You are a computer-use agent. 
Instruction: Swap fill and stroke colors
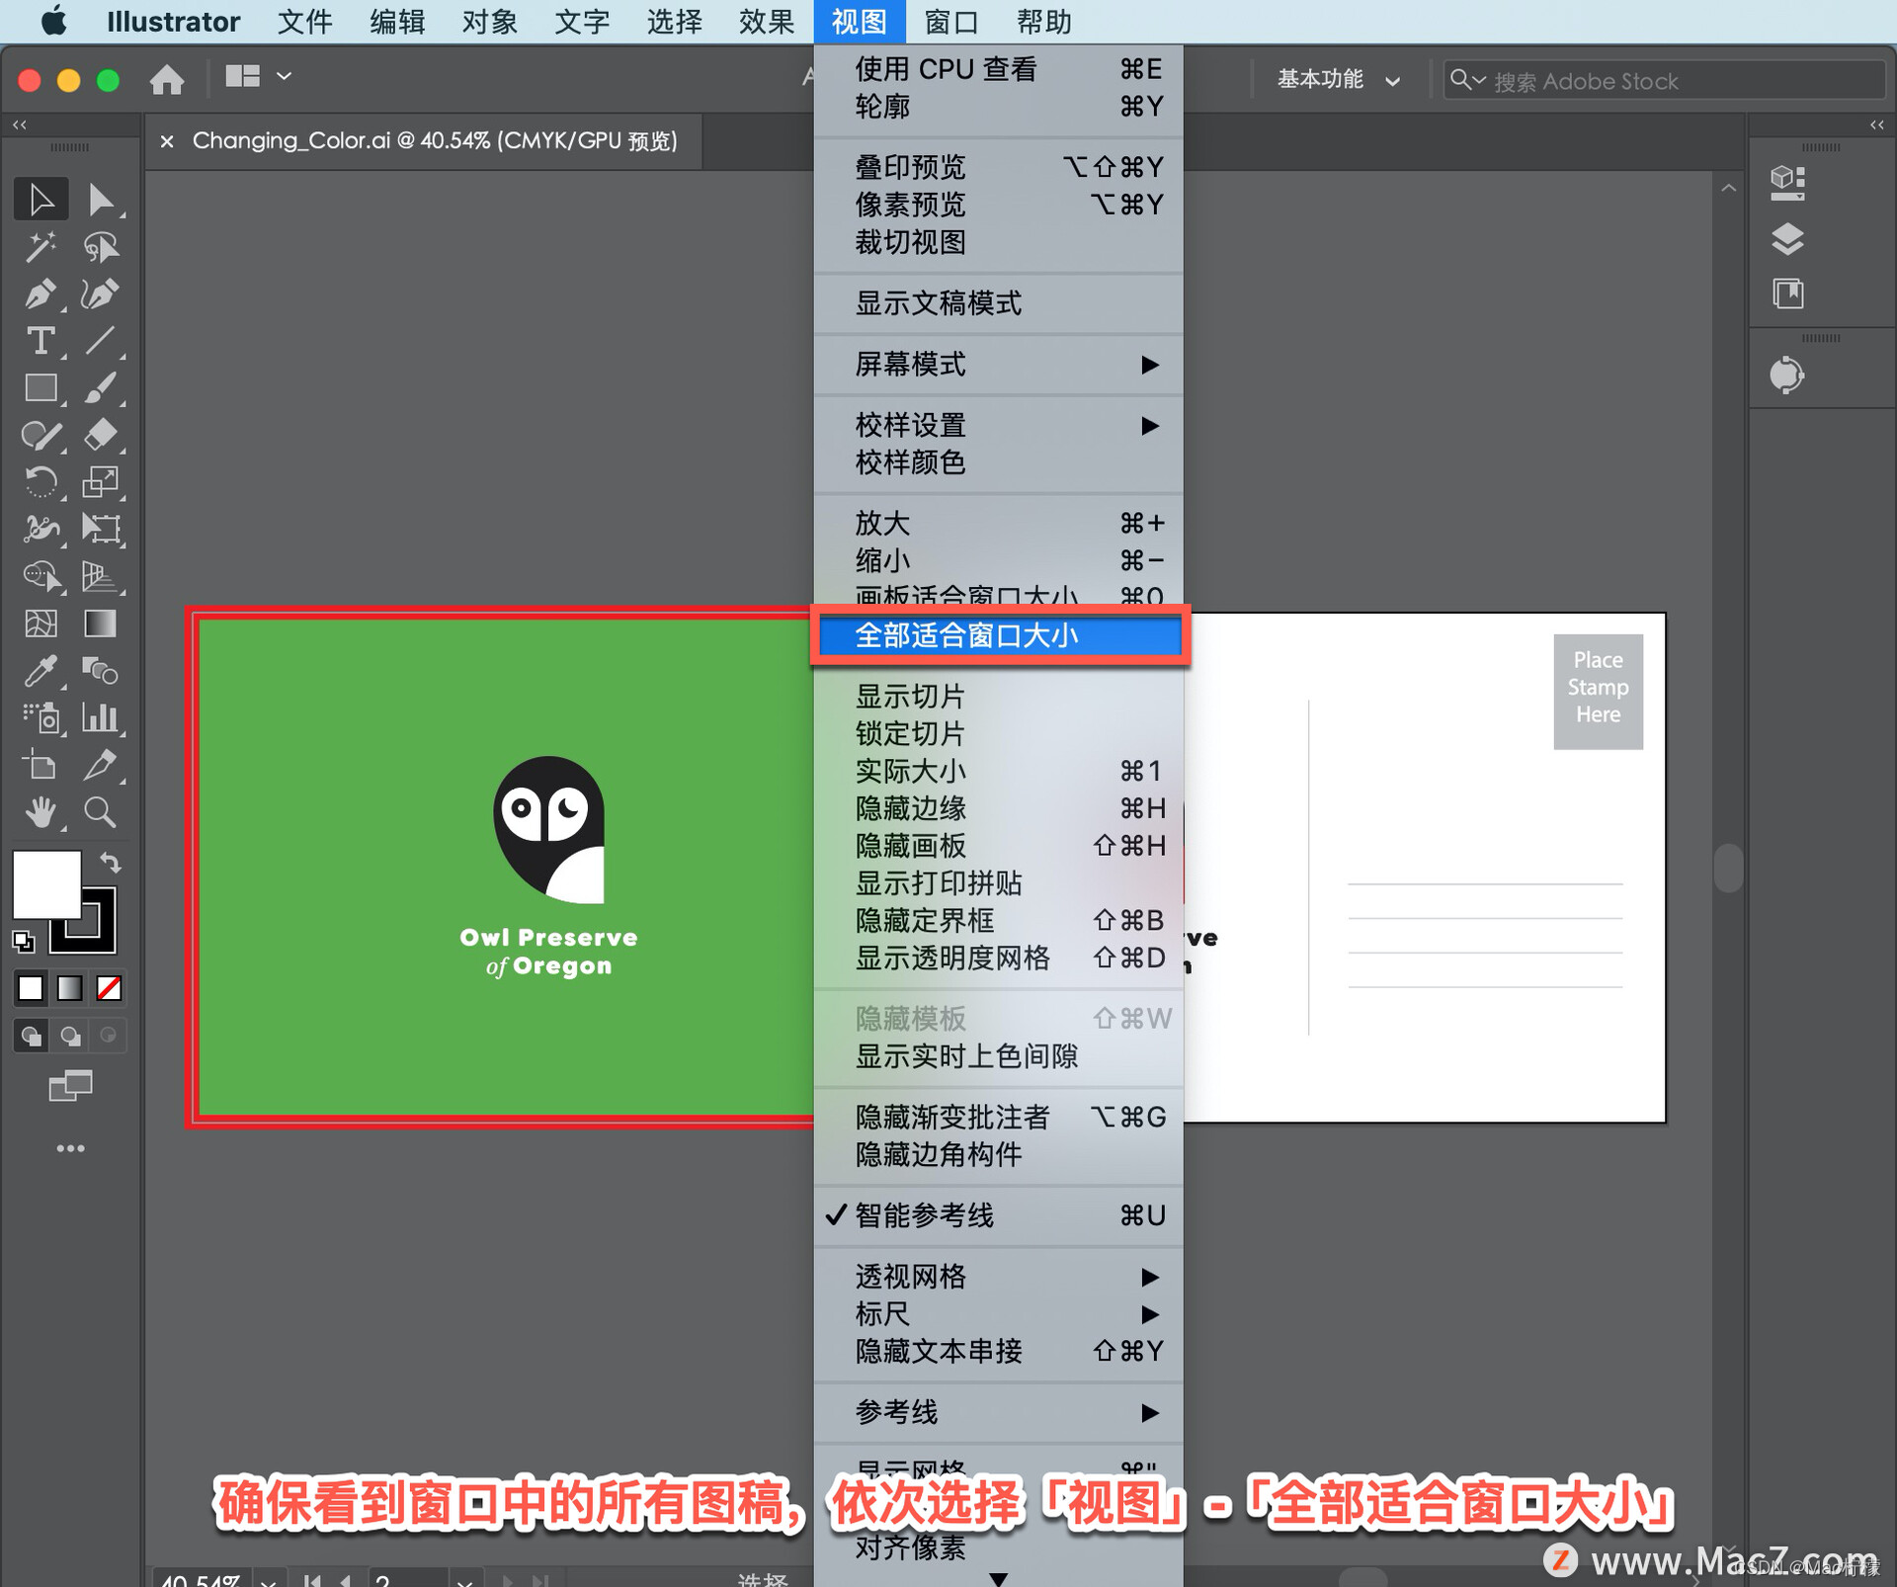click(x=111, y=863)
